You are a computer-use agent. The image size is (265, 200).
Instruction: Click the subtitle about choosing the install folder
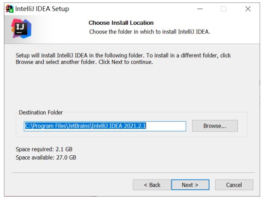click(150, 32)
